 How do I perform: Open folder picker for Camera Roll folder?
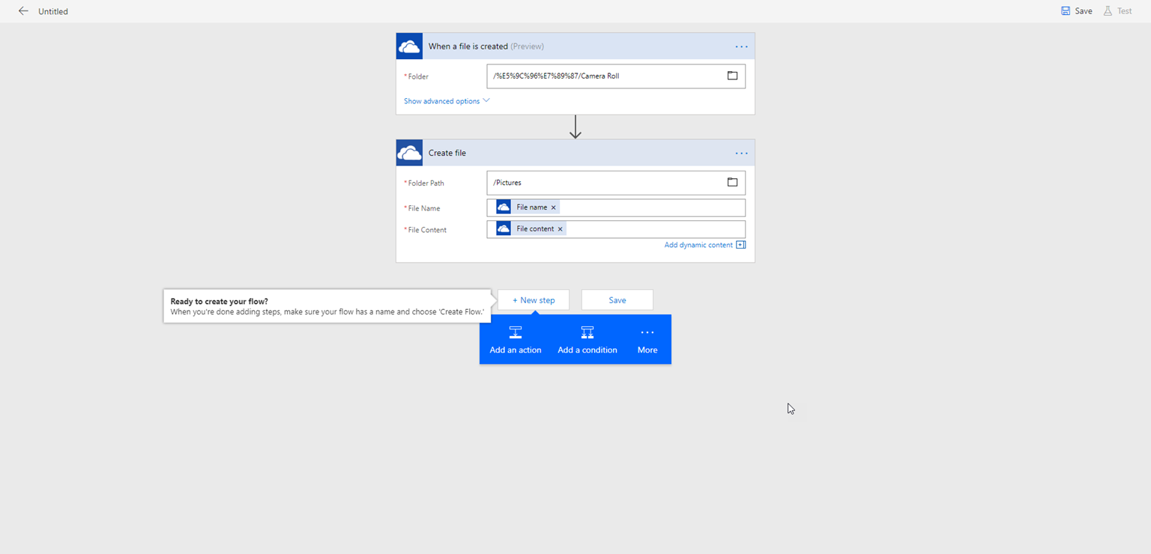coord(732,76)
